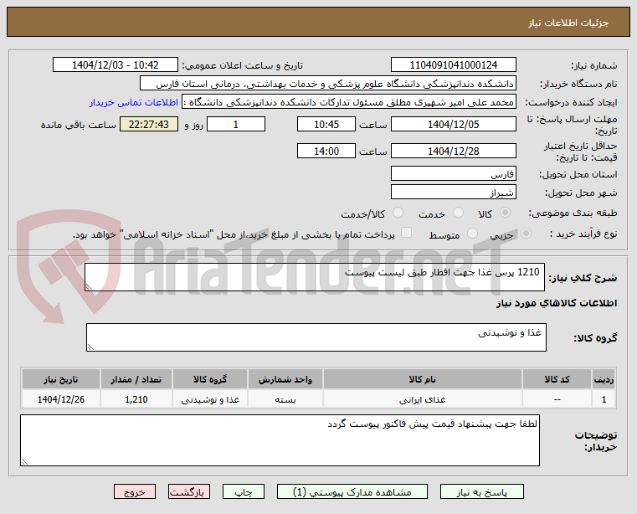Image resolution: width=637 pixels, height=514 pixels.
Task: Click the delivery city field شیراز
Action: [454, 193]
